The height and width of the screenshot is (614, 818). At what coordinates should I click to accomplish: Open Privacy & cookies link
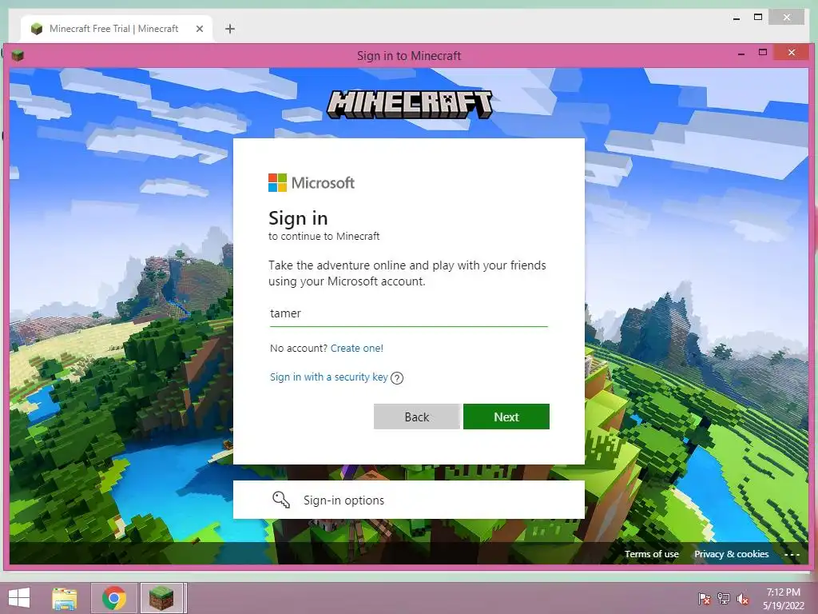coord(732,554)
